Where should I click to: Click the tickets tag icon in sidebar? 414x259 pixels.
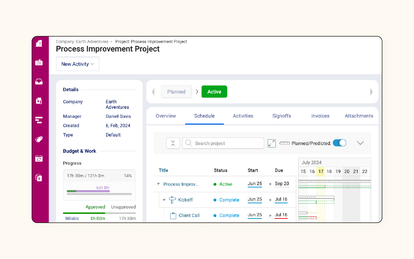39,139
